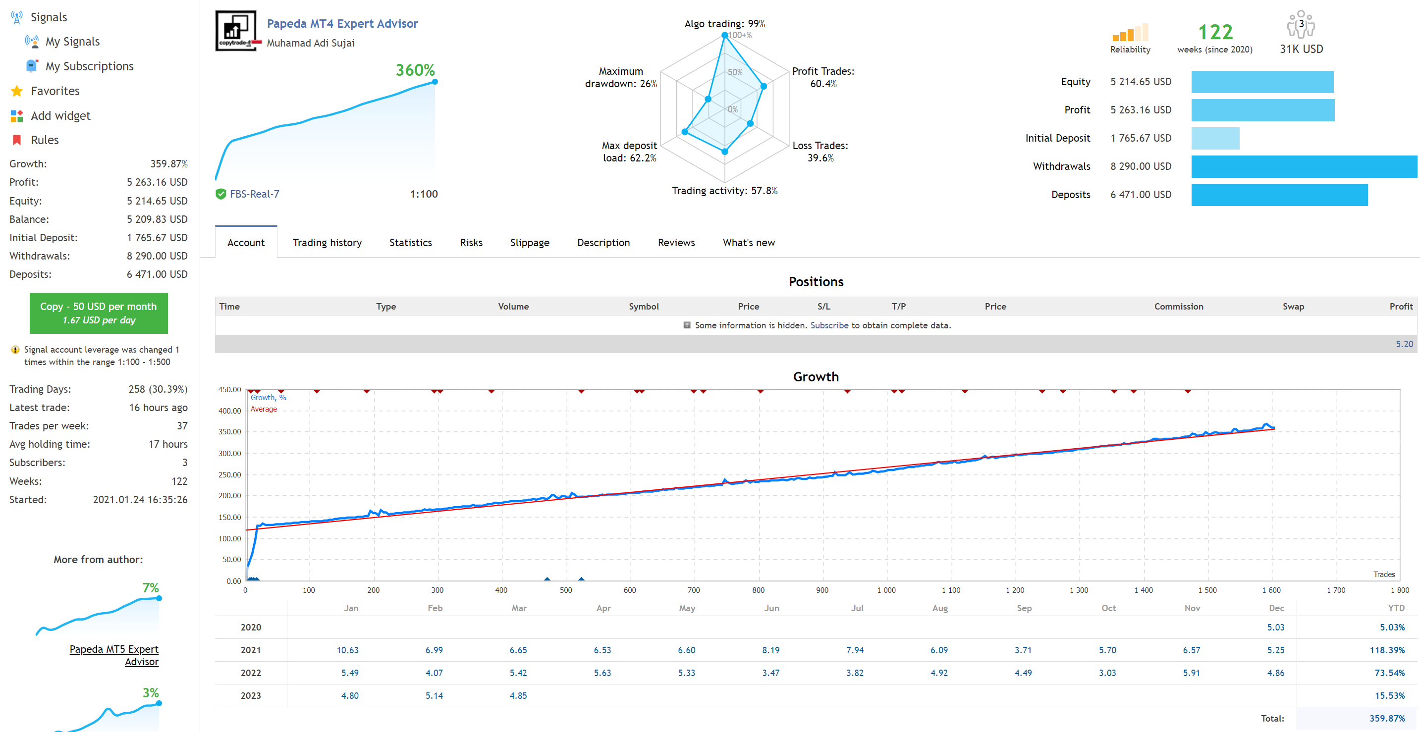Click the Symbol column header
Screen dimensions: 1420x732
coord(643,307)
